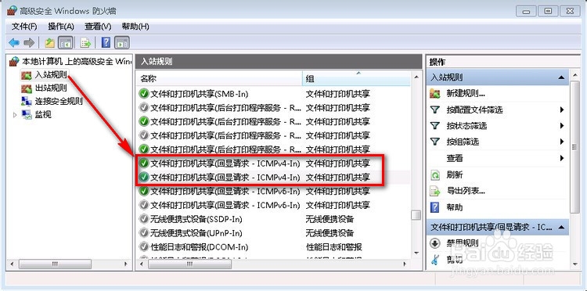Image resolution: width=587 pixels, height=291 pixels.
Task: Click the rules list horizontal scrollbar right arrow
Action: [405, 264]
